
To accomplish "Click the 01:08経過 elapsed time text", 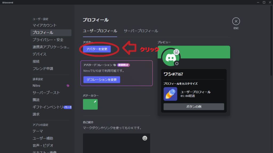I will 188,96.
